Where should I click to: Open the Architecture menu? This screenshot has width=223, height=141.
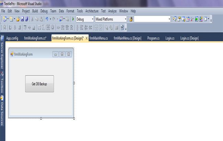tap(92, 11)
